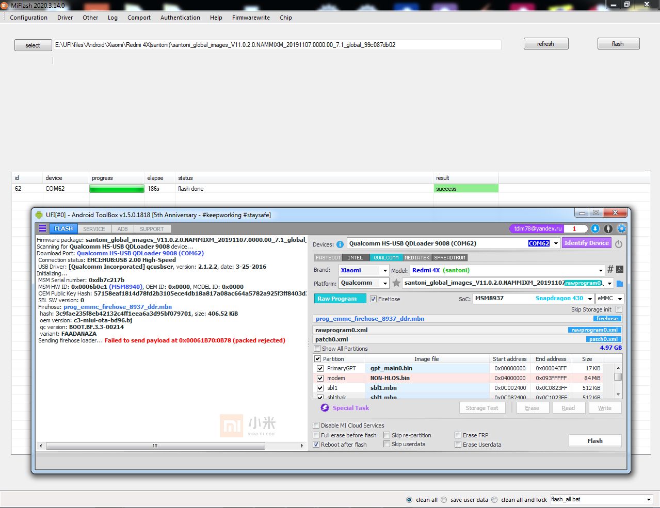Select MiFlash 'clean all and lock' radio
This screenshot has width=660, height=508.
494,500
